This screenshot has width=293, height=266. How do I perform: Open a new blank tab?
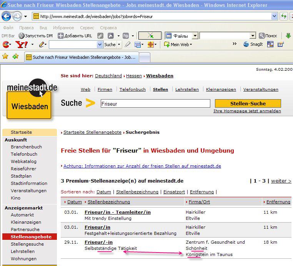click(x=145, y=57)
